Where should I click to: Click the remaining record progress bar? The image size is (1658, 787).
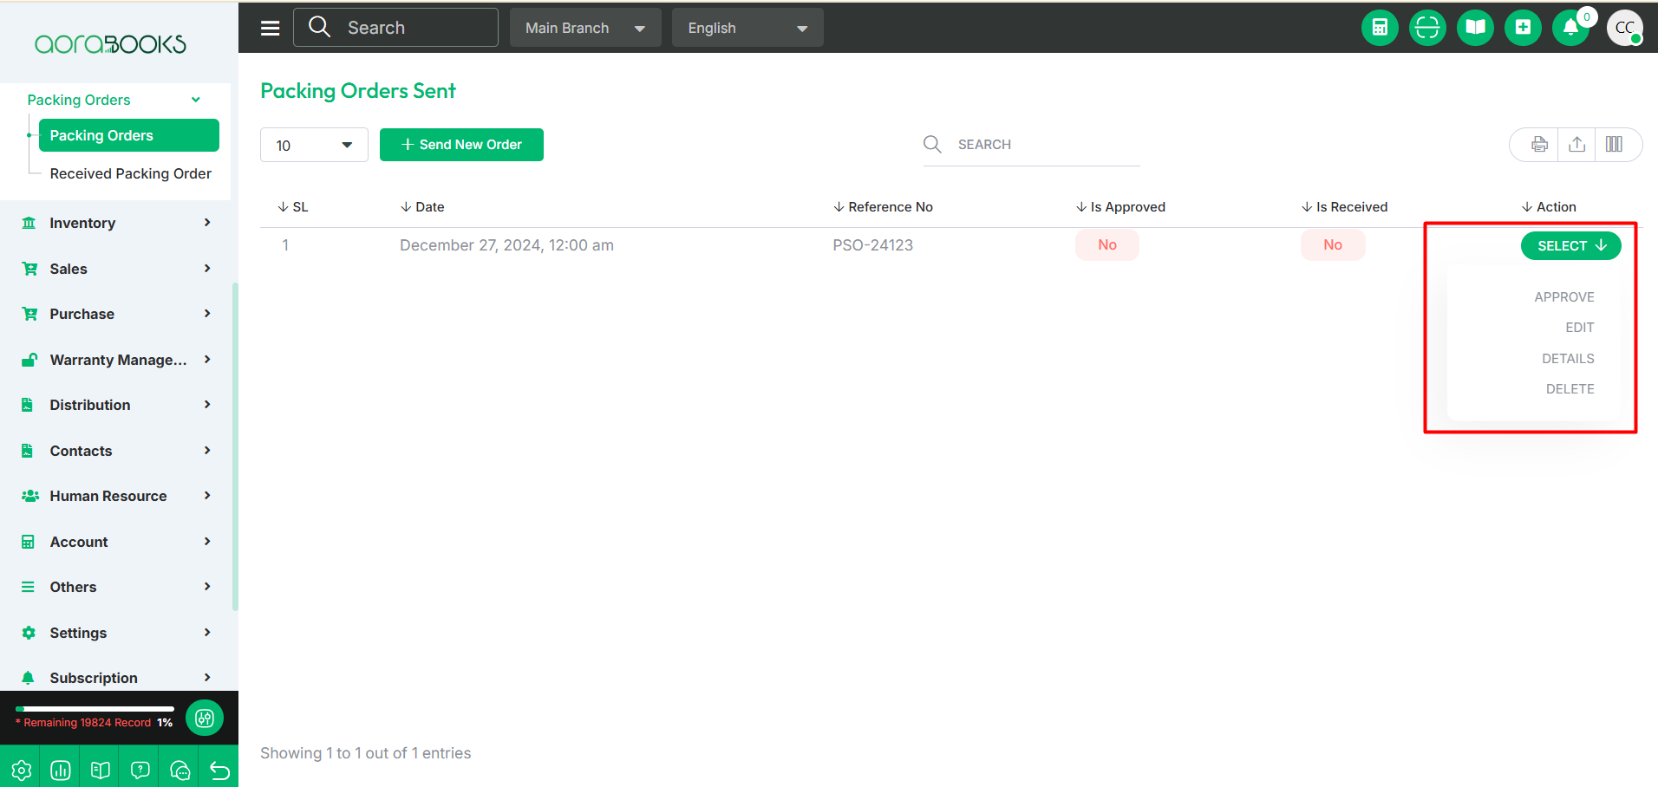click(x=95, y=709)
